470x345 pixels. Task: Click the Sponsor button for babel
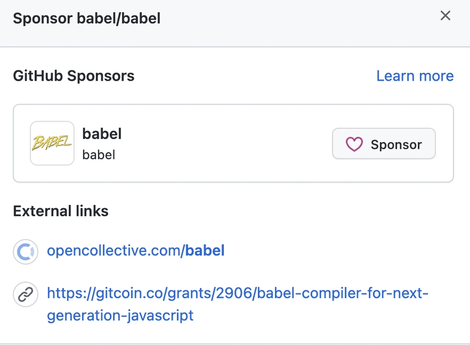(384, 143)
